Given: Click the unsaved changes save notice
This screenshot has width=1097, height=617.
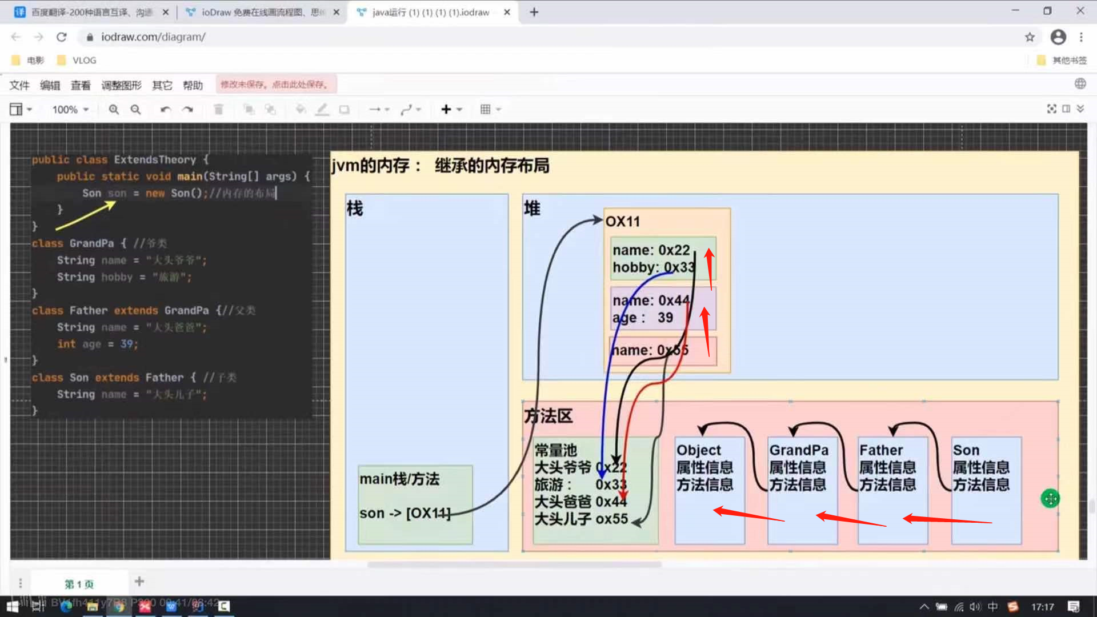Looking at the screenshot, I should click(x=276, y=85).
